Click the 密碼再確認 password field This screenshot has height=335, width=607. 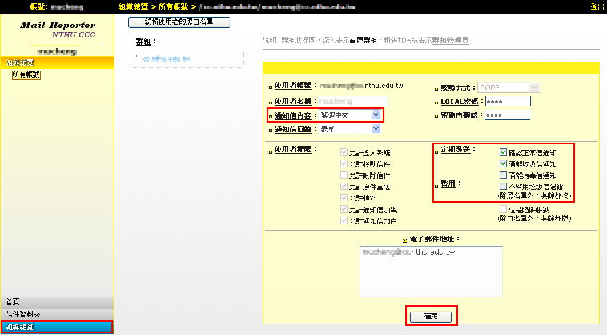[507, 115]
